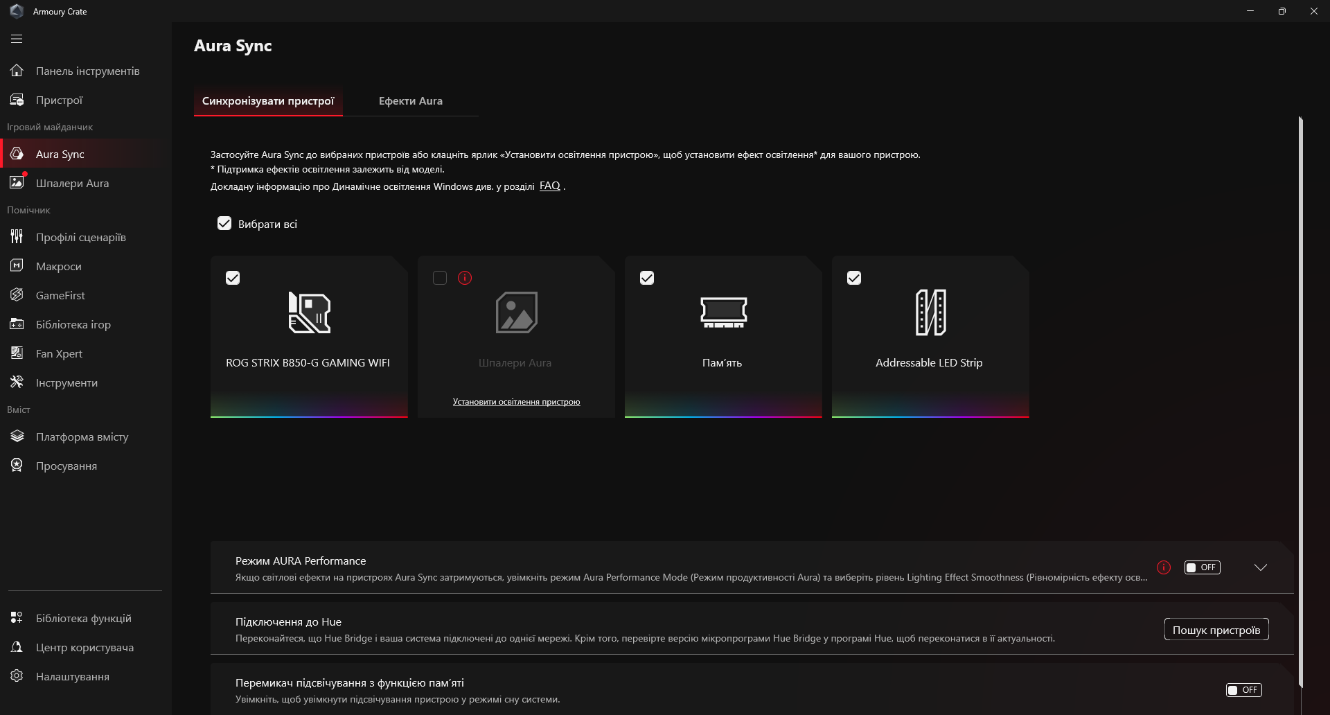Click the Пошук пристроїв button
Screen dimensions: 1330x715
(x=1216, y=630)
